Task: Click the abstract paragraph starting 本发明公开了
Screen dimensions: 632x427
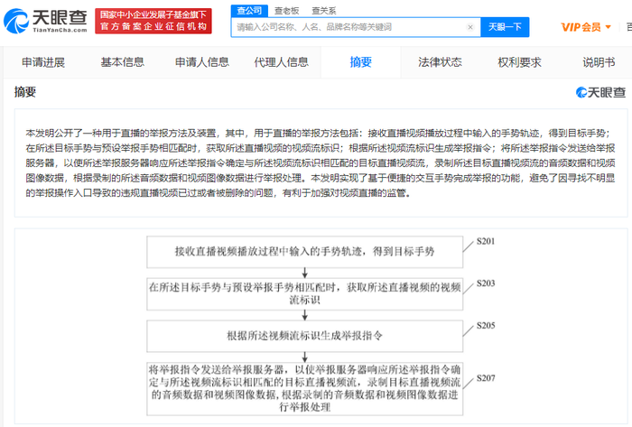Action: tap(321, 163)
